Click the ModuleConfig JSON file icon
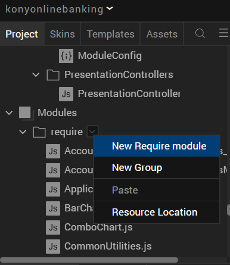Viewport: 230px width, 265px height. pyautogui.click(x=66, y=56)
